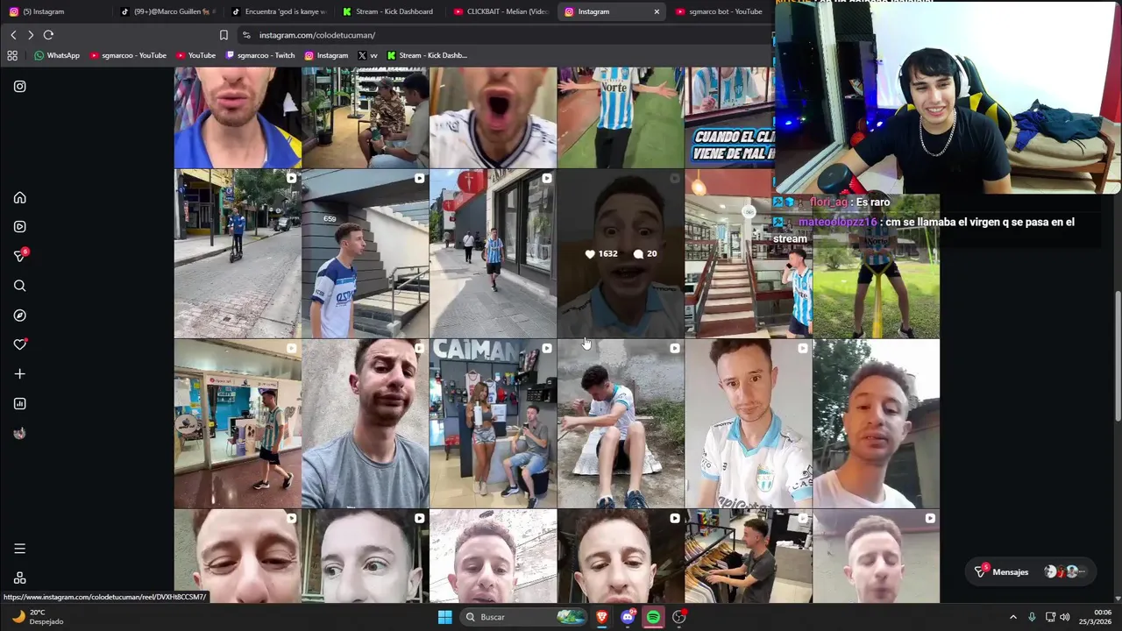Switch to the Marco Guillen TikTok tab

click(x=167, y=11)
